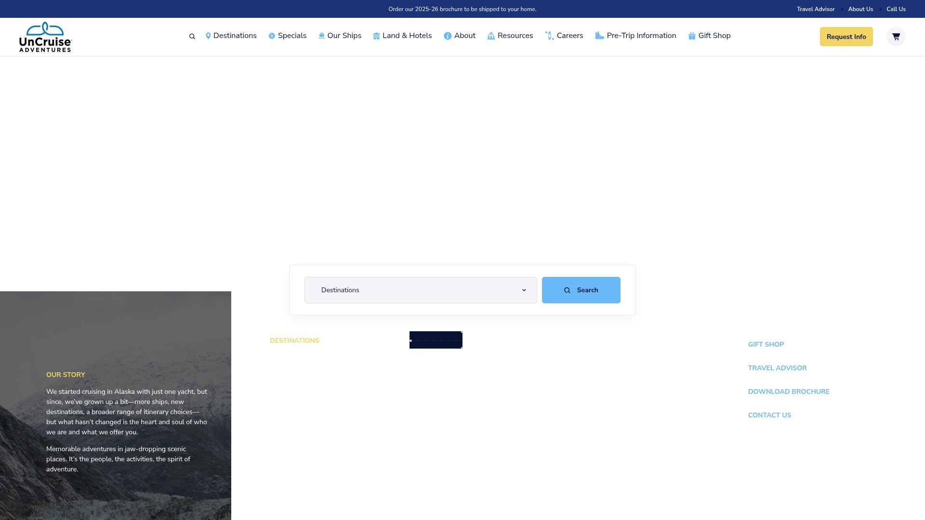Click the info circle icon beside About
The image size is (925, 520).
coord(448,36)
